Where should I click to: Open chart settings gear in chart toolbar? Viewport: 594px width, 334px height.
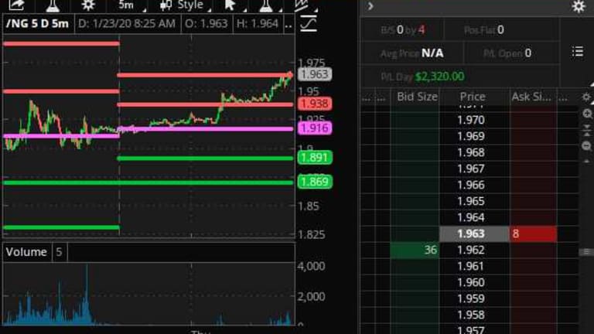pos(88,5)
